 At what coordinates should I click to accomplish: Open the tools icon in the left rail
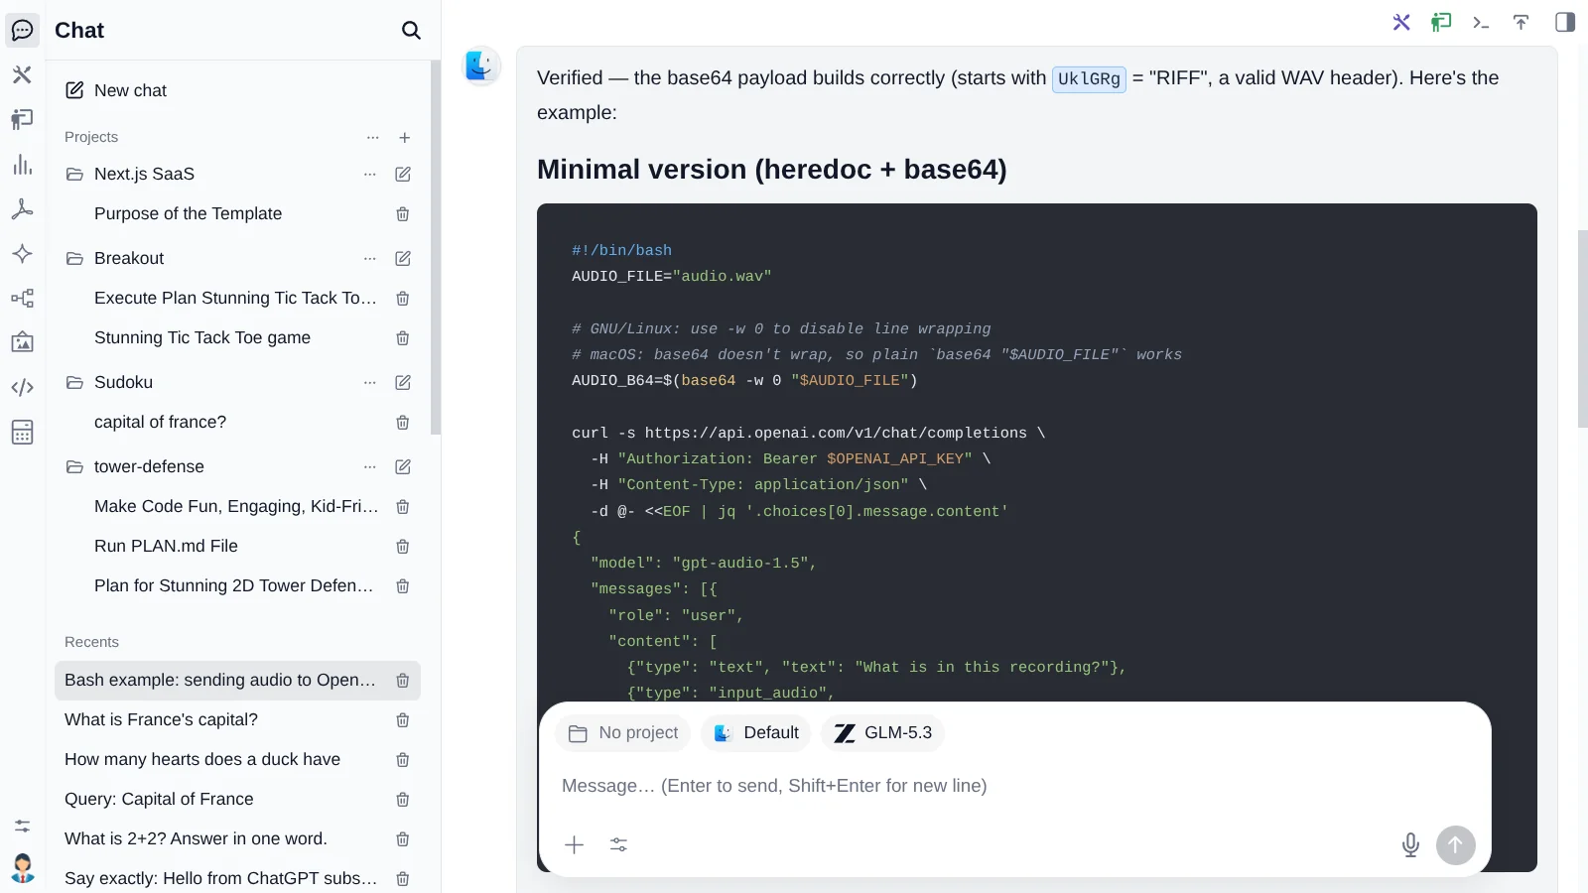(22, 74)
